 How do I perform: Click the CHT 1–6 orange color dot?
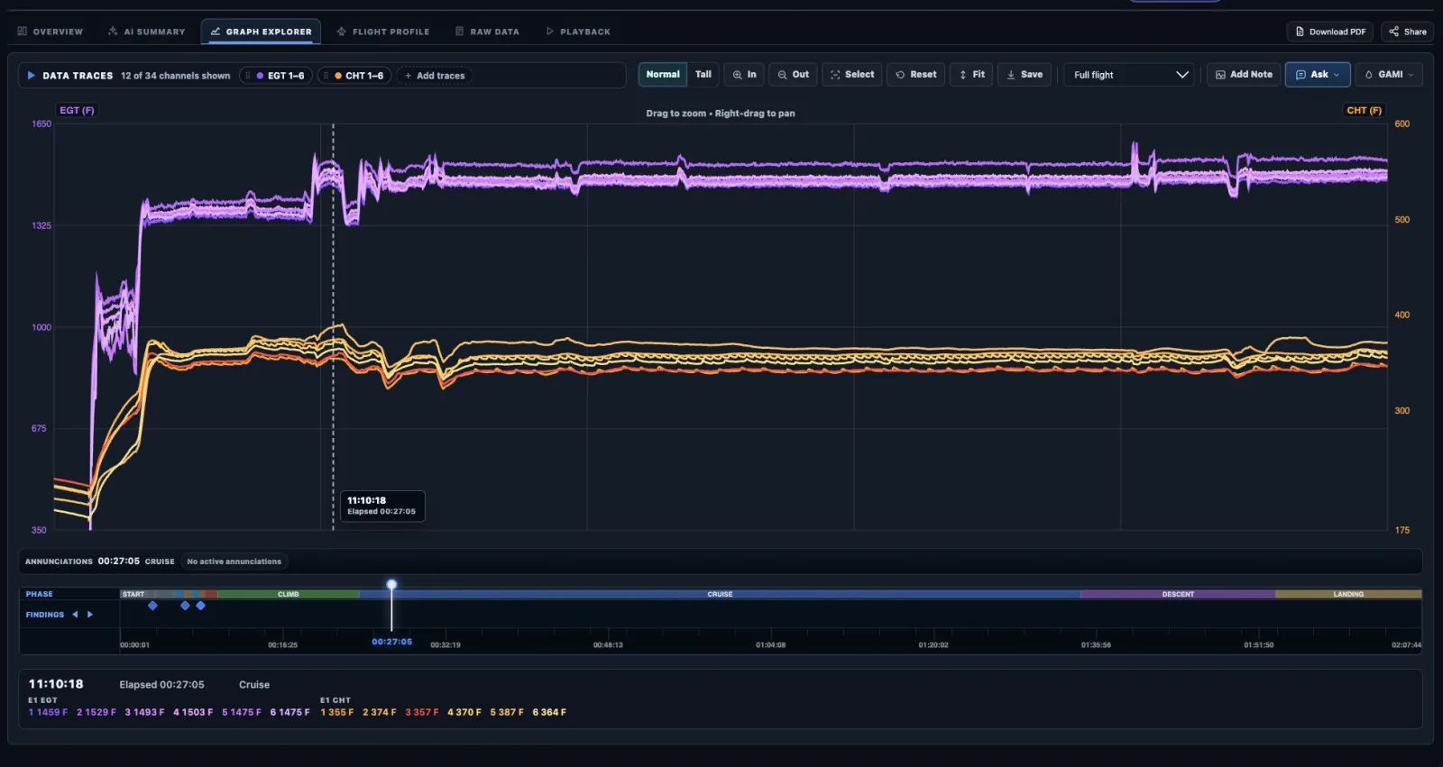click(x=338, y=76)
